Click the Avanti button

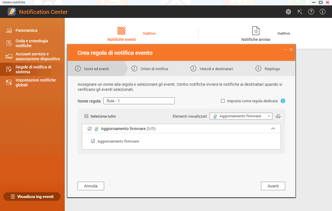coord(273,186)
